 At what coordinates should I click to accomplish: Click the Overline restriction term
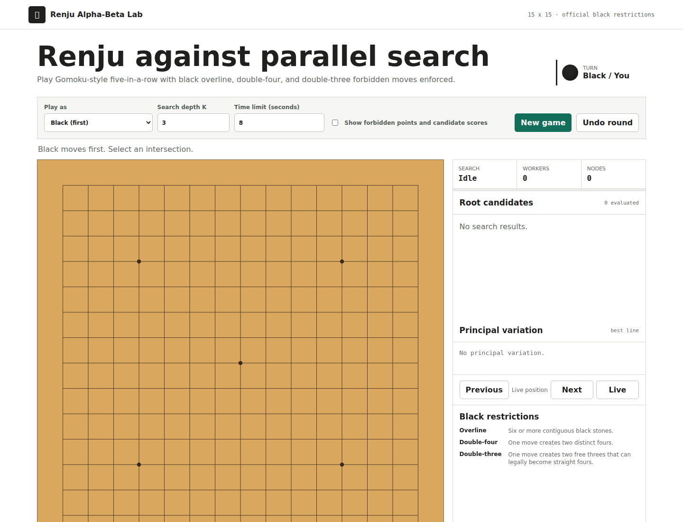click(x=473, y=430)
